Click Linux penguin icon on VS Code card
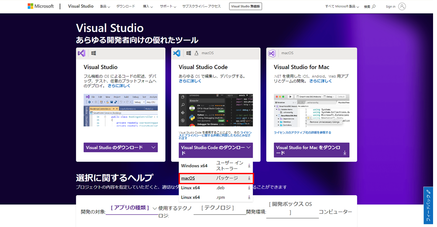The width and height of the screenshot is (437, 227). 196,53
